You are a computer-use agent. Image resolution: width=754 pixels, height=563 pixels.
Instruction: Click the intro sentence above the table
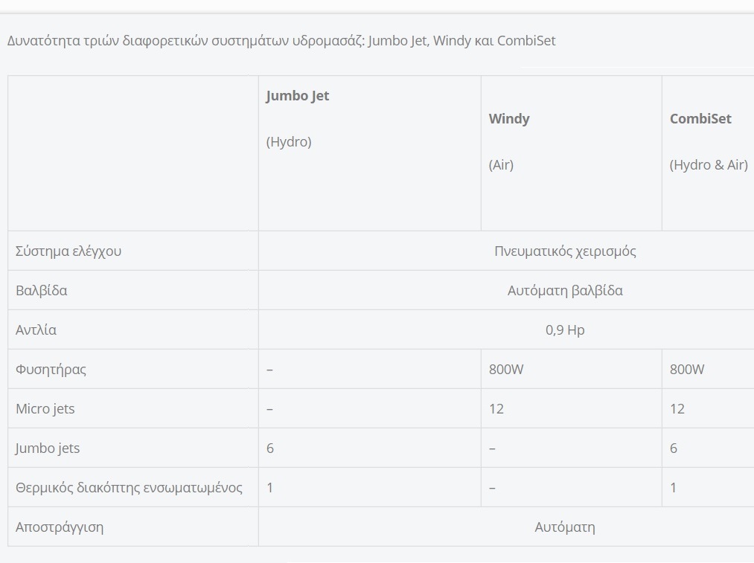[x=281, y=40]
